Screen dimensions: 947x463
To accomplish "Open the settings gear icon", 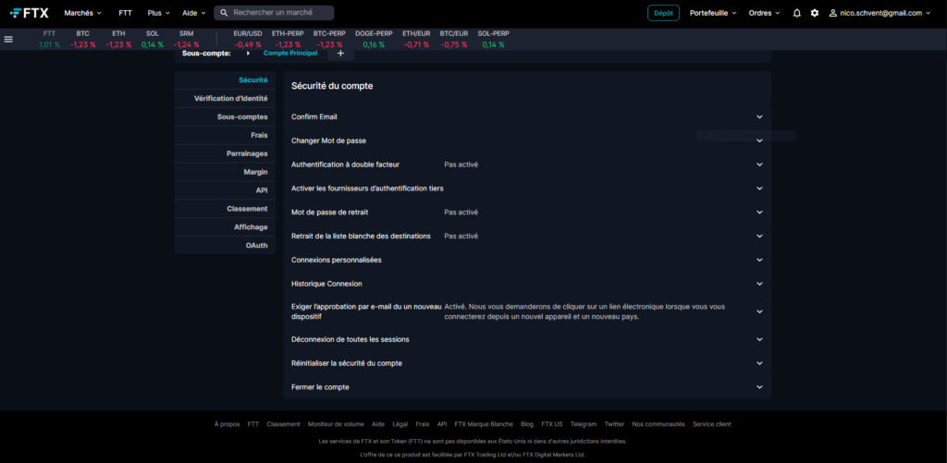I will 815,13.
